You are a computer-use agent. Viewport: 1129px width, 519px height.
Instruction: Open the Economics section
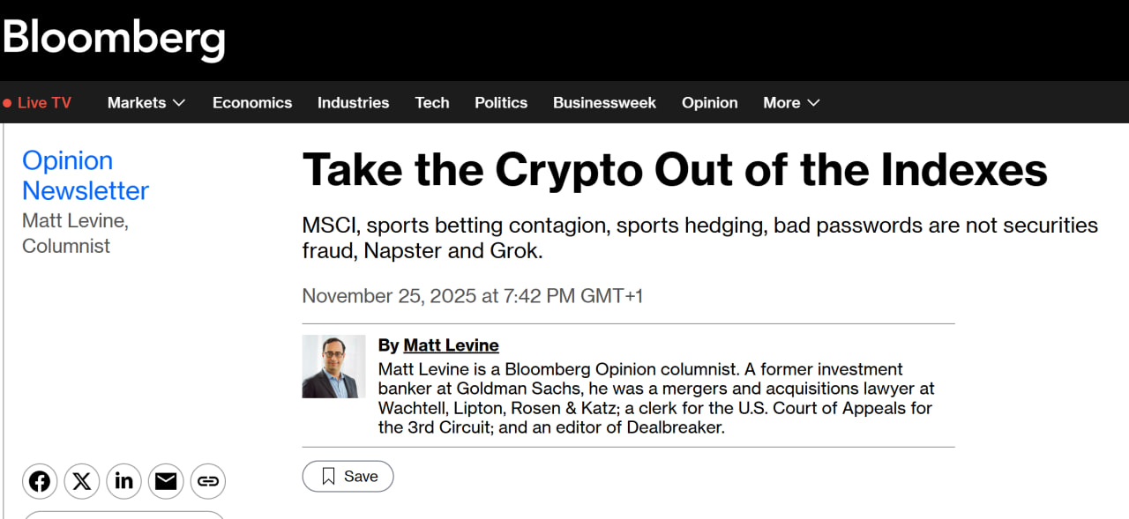(x=252, y=103)
